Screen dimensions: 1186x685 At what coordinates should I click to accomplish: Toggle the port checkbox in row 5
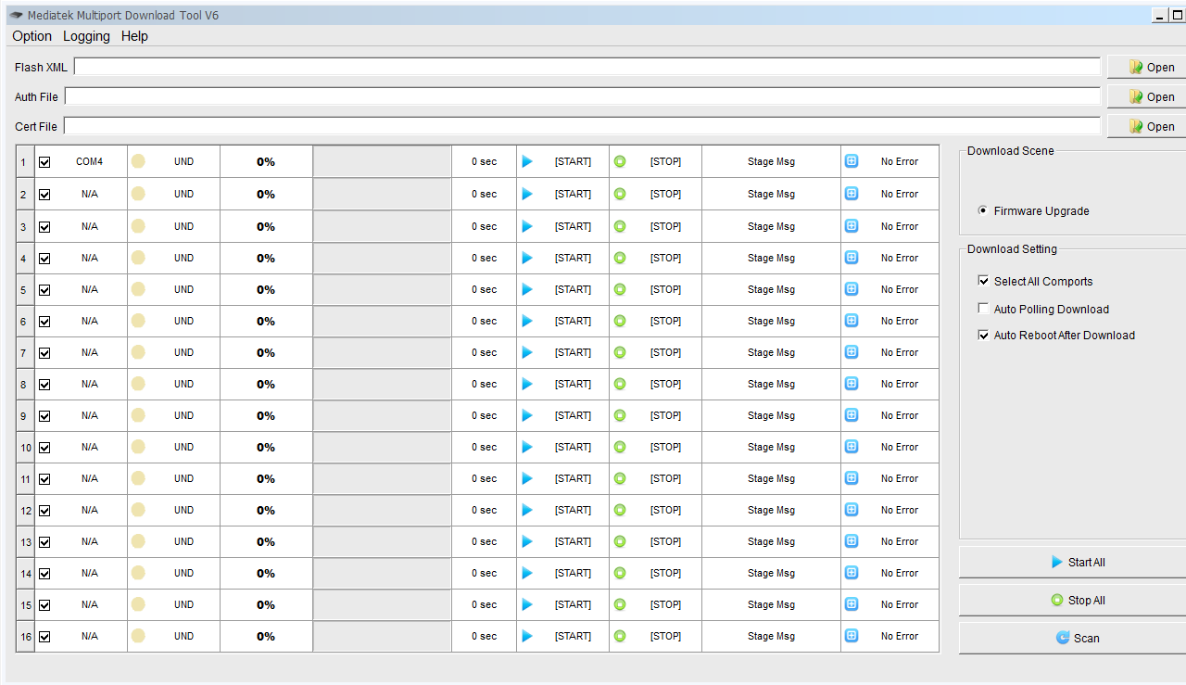44,290
